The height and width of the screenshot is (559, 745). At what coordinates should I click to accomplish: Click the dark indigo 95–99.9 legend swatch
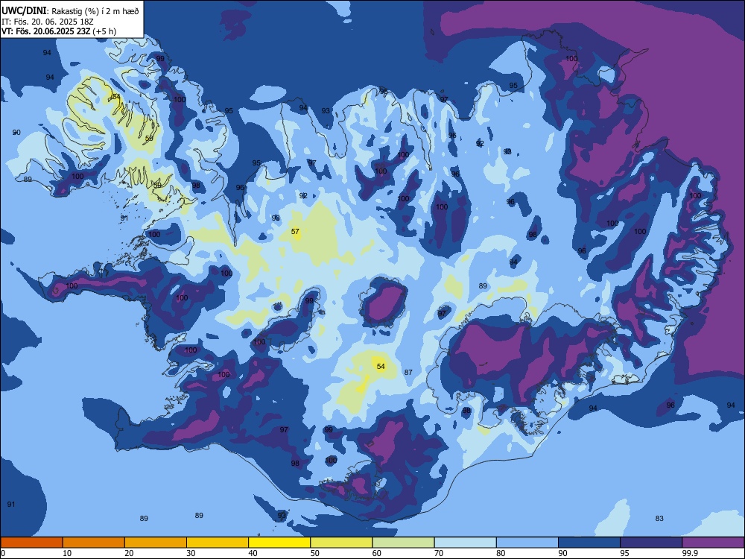click(x=651, y=543)
